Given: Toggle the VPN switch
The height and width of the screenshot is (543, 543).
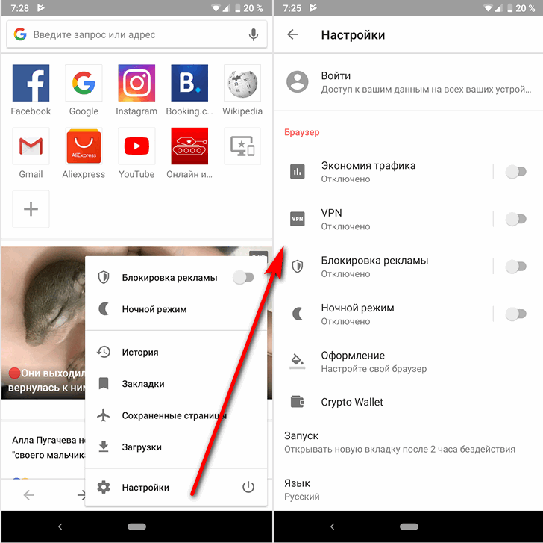Looking at the screenshot, I should tap(516, 219).
